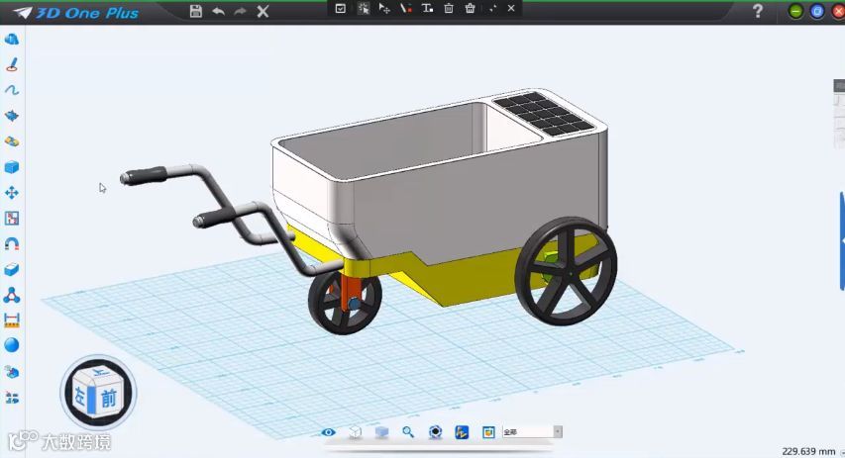Click the small dots icon in toolbar

click(x=492, y=9)
